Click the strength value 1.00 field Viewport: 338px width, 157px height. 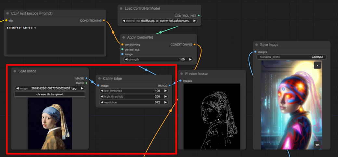coord(182,60)
